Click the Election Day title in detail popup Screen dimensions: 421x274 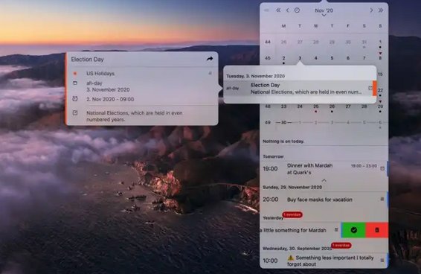[x=87, y=59]
